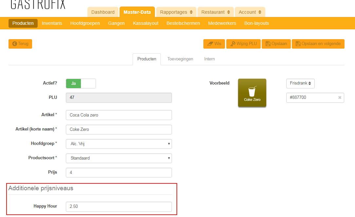Navigate to the Medewerkers section
The width and height of the screenshot is (355, 217).
(222, 23)
